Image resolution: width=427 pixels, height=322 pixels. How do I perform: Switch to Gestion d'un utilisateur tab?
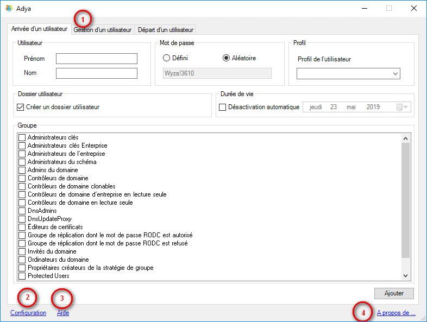tap(103, 30)
